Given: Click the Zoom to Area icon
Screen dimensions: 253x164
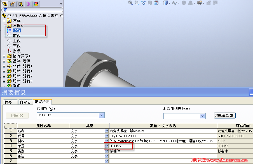Looking at the screenshot, I should point(137,3).
